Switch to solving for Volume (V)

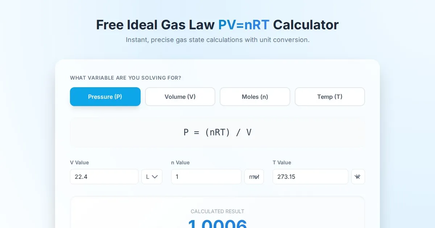point(180,97)
